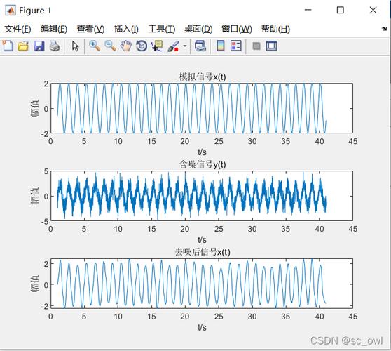Enable the Data Cursor tool
The height and width of the screenshot is (351, 391).
click(x=157, y=46)
